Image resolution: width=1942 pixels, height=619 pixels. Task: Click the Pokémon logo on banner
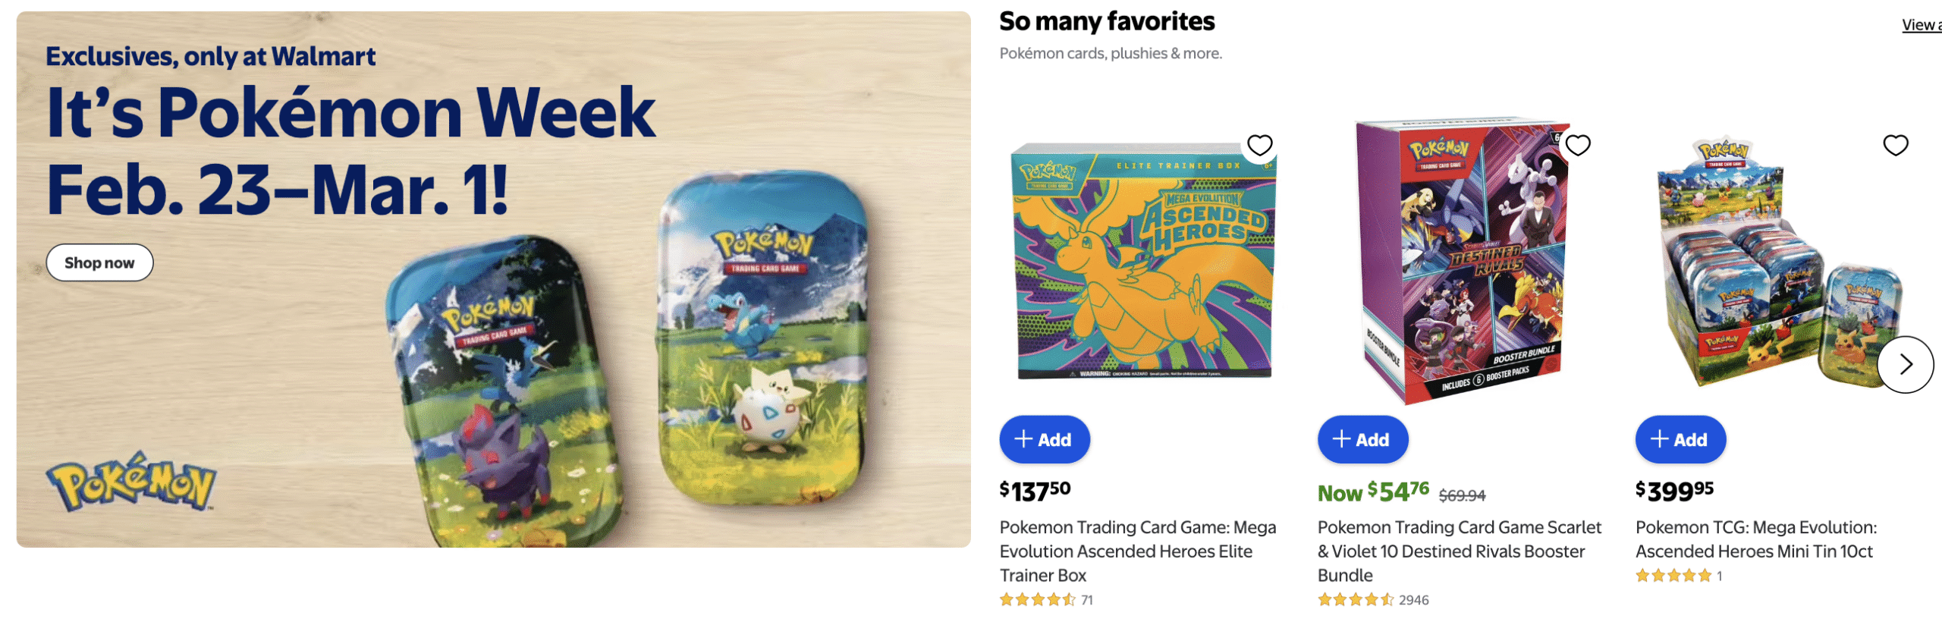(131, 482)
